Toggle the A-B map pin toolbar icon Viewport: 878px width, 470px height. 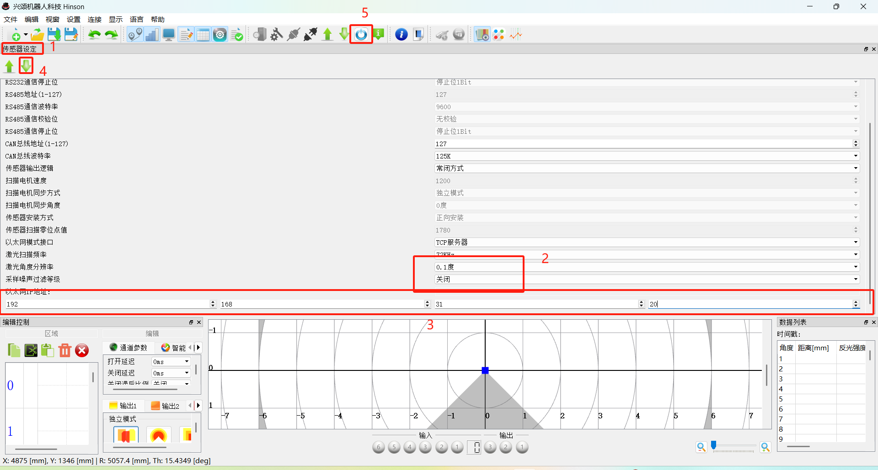[x=135, y=35]
